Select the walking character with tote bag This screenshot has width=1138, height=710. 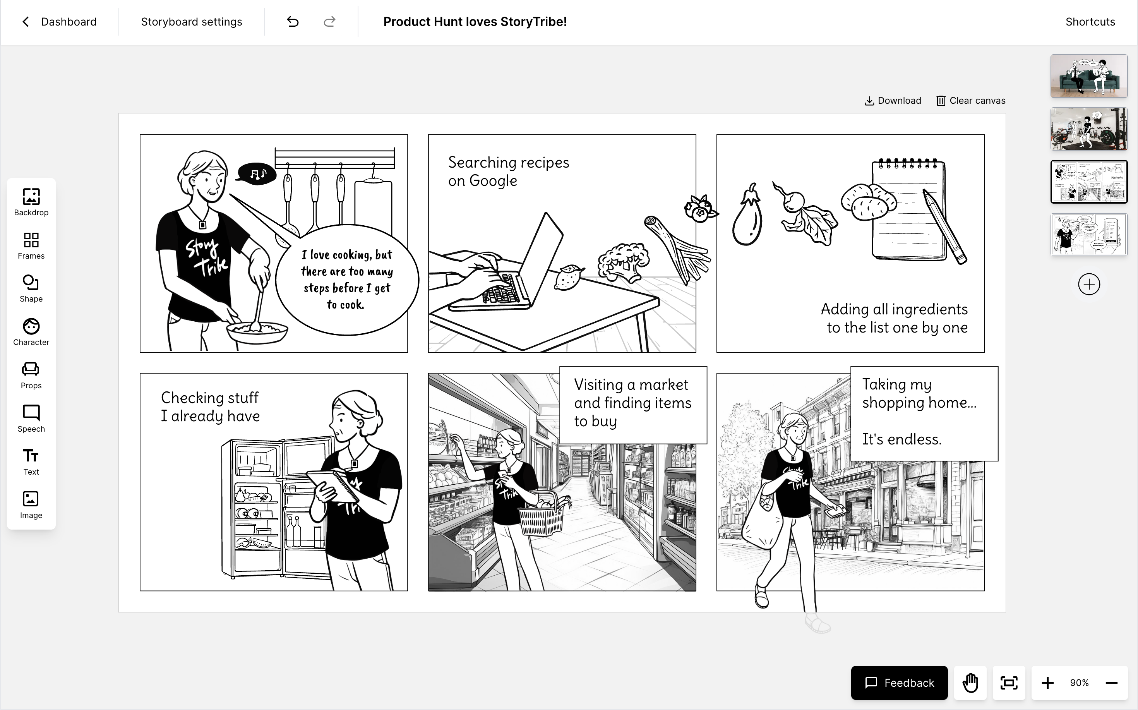pos(794,521)
